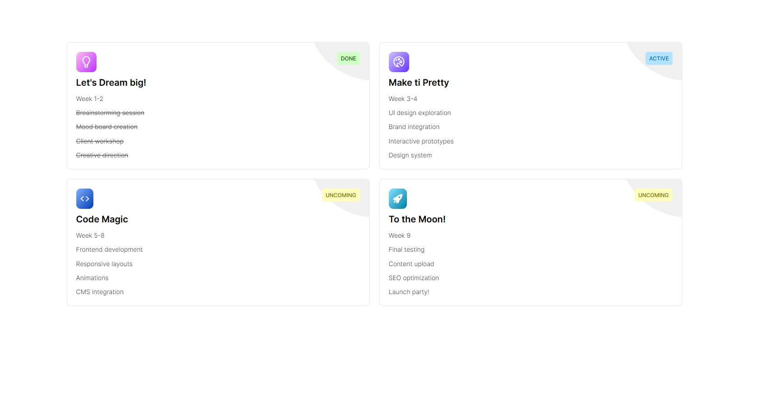Click the UI design exploration item
Viewport: 761px width, 401px height.
coord(420,113)
